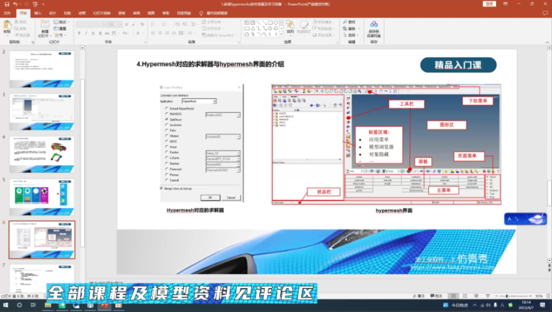
Task: Select slide 4 thumbnail
Action: pyautogui.click(x=42, y=154)
